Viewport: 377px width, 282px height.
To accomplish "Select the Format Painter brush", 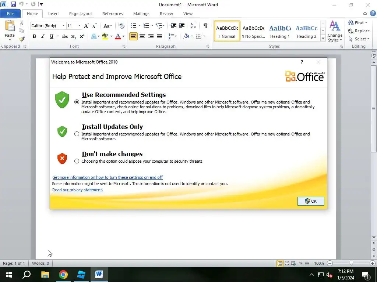I will (22, 39).
